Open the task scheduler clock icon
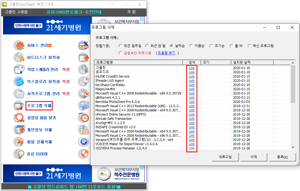Screen dimensions: 300x191 pyautogui.click(x=19, y=69)
